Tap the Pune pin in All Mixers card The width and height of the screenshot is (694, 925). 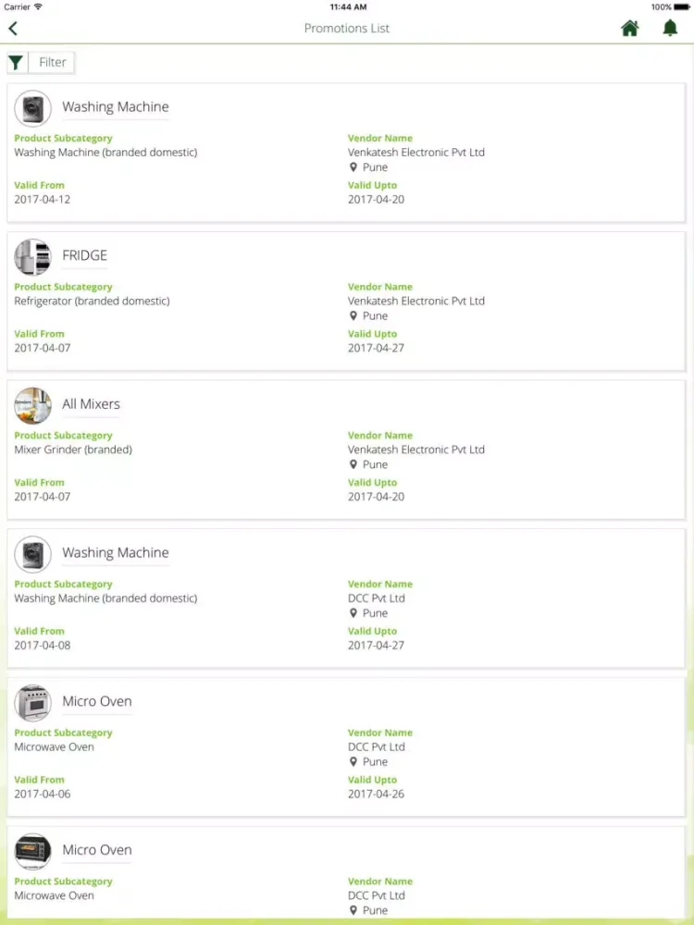coord(353,464)
